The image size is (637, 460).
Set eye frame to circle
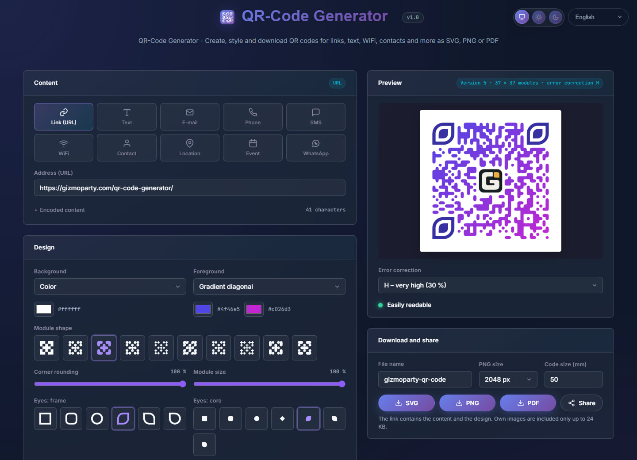pyautogui.click(x=97, y=418)
